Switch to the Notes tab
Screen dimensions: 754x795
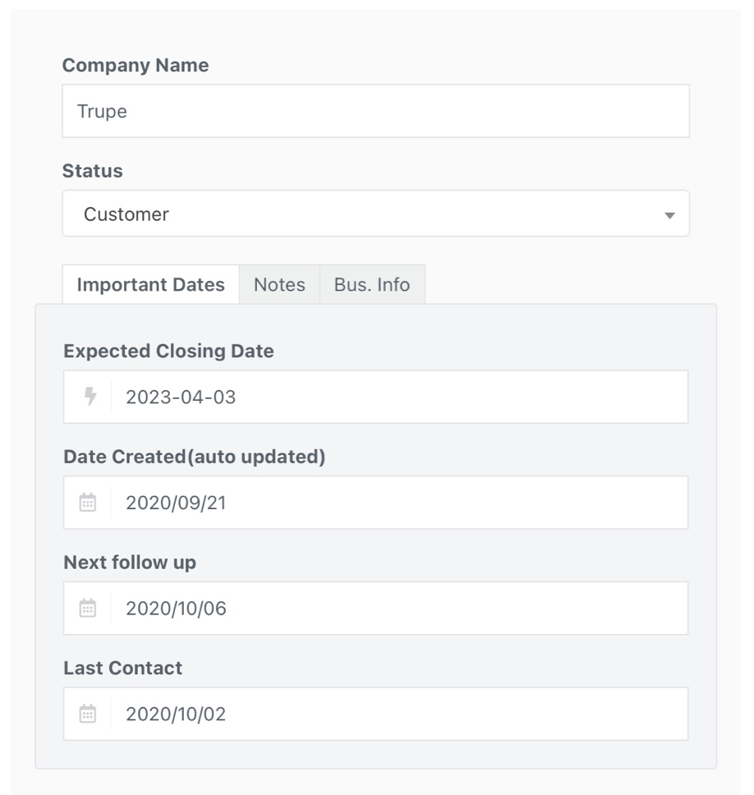[x=279, y=284]
